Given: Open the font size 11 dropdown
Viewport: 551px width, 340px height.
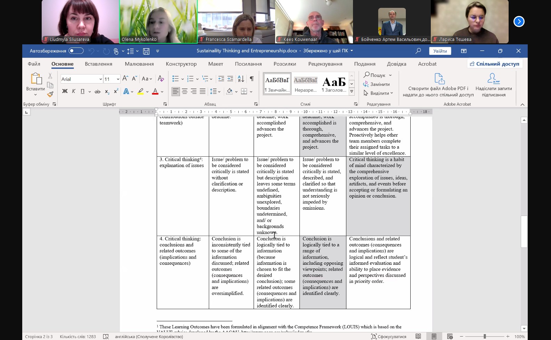Looking at the screenshot, I should pyautogui.click(x=118, y=79).
